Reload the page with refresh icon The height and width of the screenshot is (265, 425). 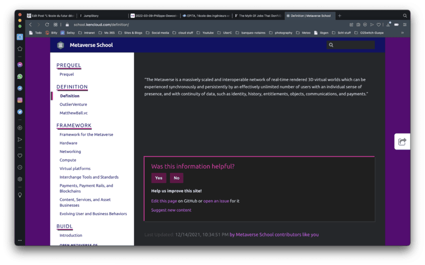coord(47,24)
